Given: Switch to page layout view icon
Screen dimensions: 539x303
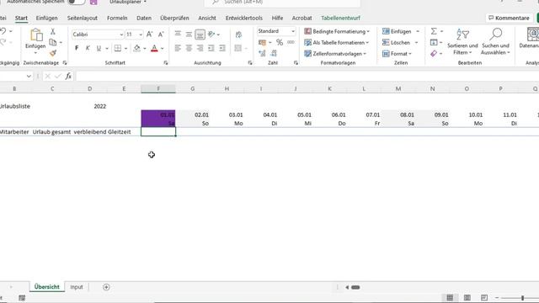Looking at the screenshot, I should [467, 297].
